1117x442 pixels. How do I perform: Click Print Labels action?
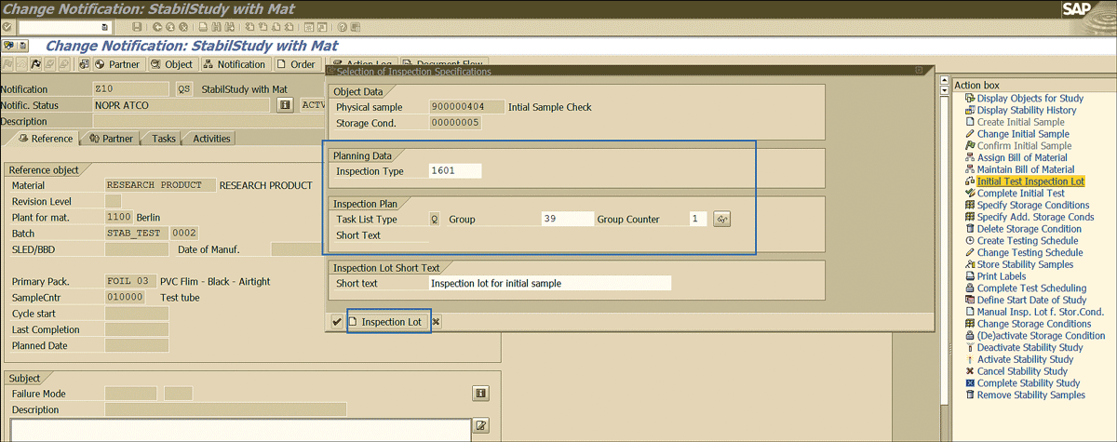pyautogui.click(x=1002, y=276)
